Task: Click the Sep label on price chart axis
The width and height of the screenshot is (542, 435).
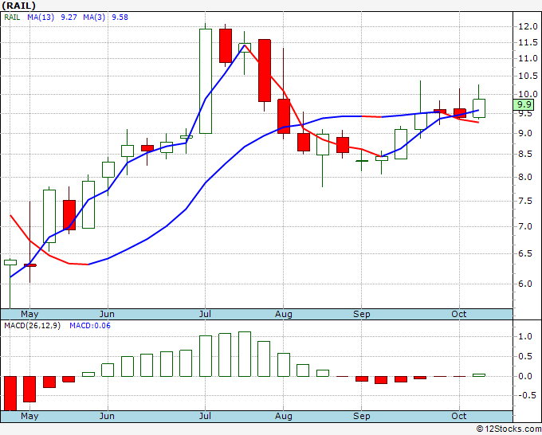Action: 362,315
